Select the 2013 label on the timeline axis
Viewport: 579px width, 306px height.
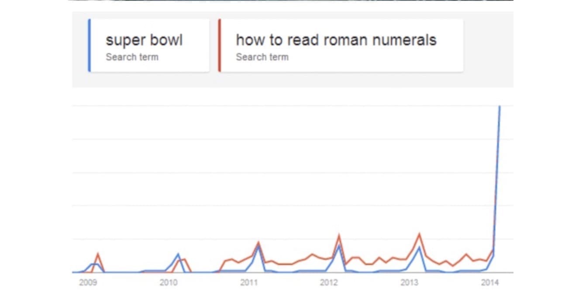(x=409, y=283)
